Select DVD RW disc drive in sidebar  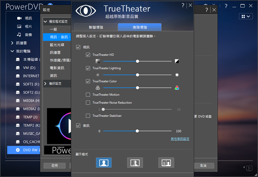tap(24, 150)
